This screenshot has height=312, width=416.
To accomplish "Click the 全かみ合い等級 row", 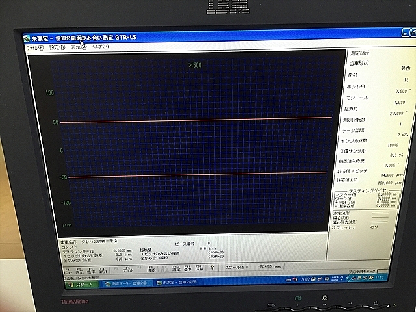I will [x=182, y=257].
